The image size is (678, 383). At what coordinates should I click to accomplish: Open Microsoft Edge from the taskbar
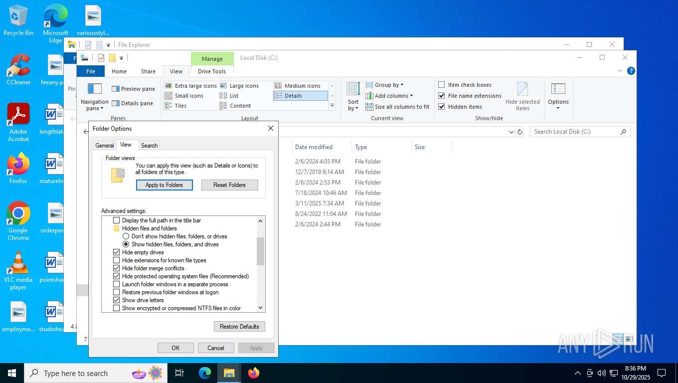click(x=205, y=373)
